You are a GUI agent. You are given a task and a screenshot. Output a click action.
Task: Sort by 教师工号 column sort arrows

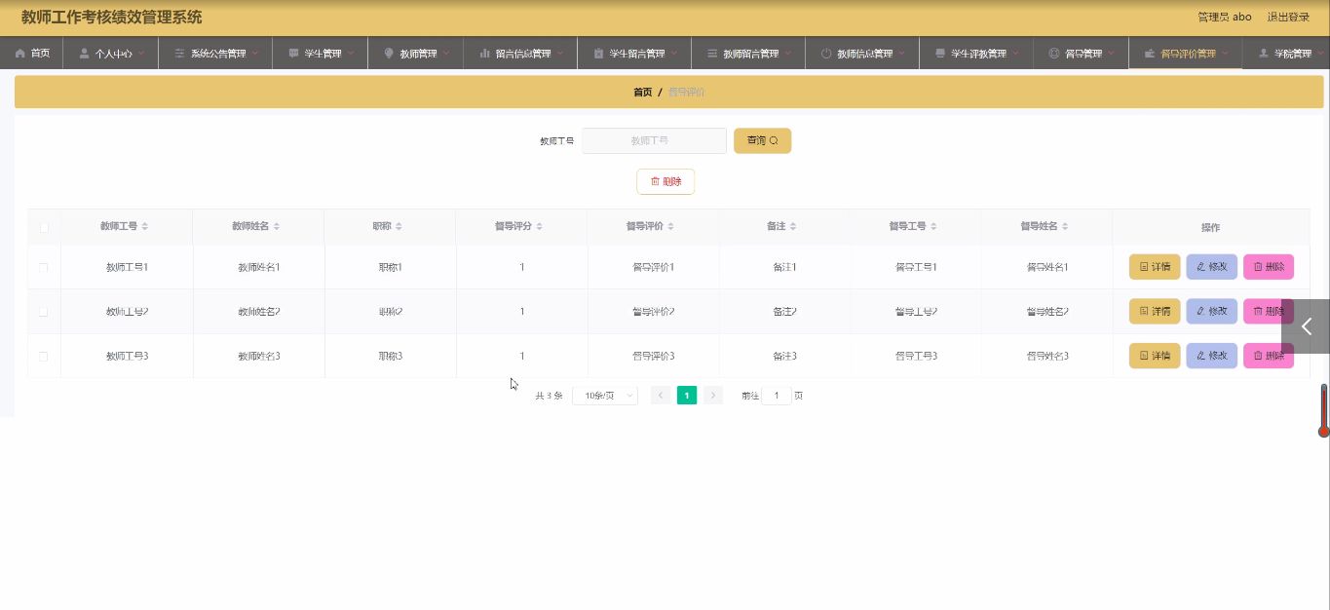(145, 227)
